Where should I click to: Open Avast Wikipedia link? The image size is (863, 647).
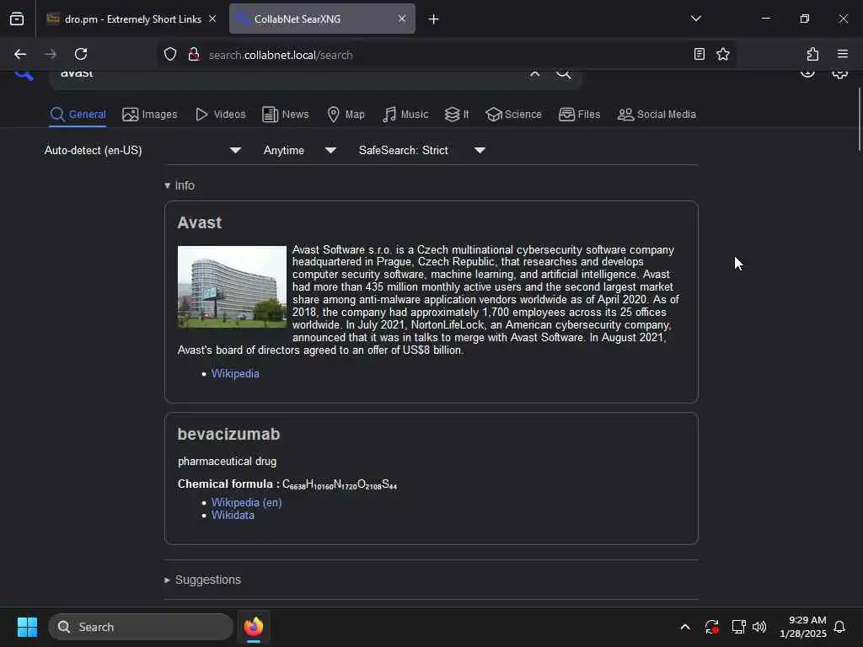235,373
